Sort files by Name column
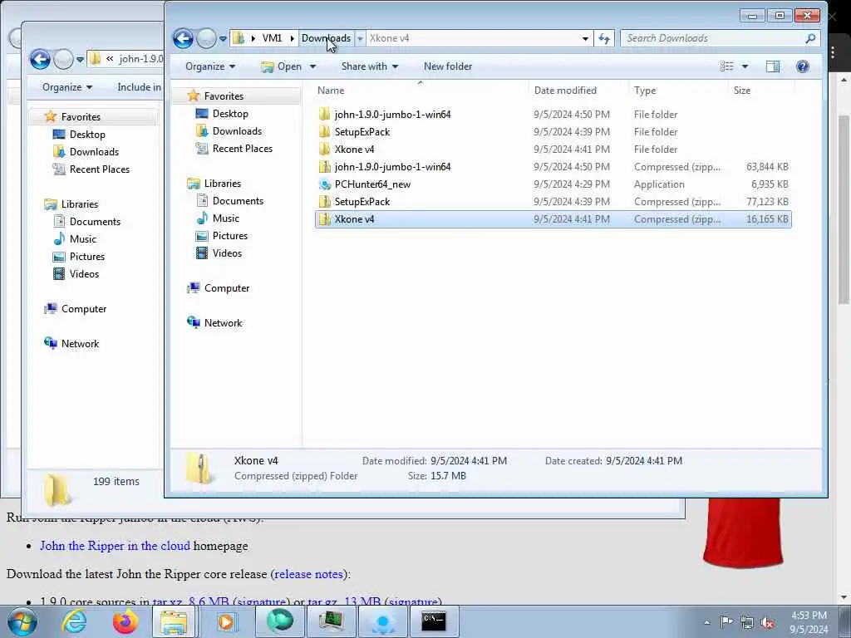 [421, 91]
